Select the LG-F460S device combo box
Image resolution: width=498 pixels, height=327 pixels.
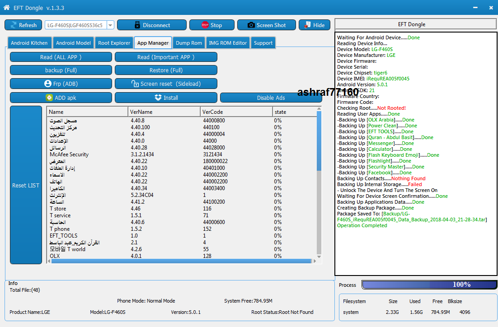pos(80,25)
